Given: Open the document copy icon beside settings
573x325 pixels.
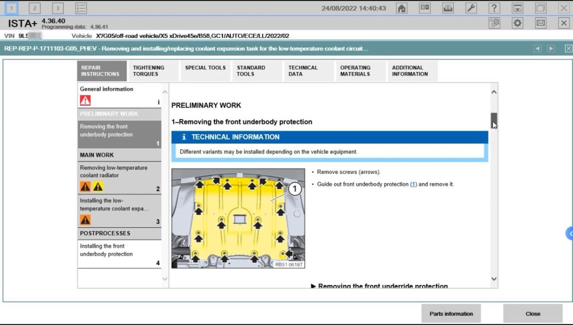Looking at the screenshot, I should coord(494,23).
